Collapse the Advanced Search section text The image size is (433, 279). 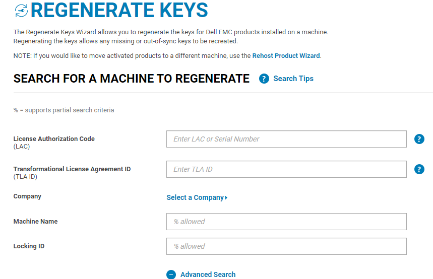pos(208,274)
